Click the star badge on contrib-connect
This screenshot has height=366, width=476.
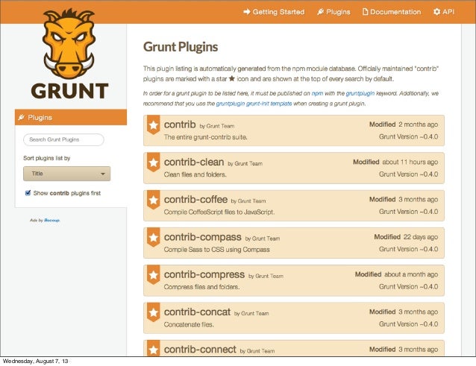coord(153,349)
